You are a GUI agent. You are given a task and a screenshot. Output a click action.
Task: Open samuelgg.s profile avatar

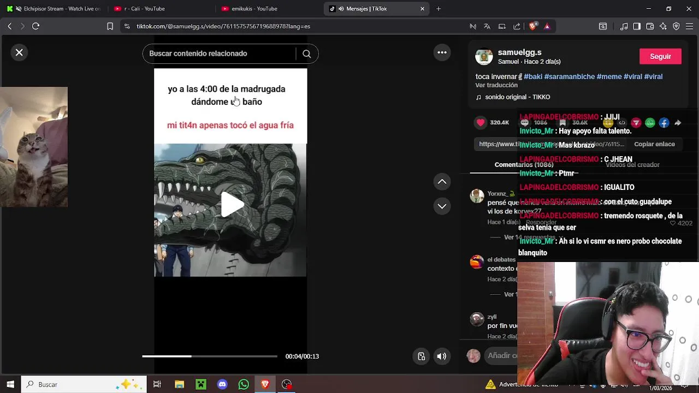coord(484,56)
